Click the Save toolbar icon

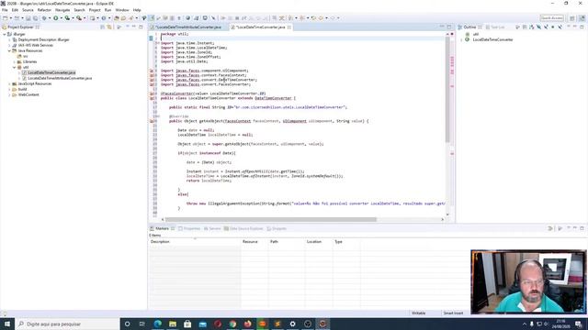[x=28, y=18]
